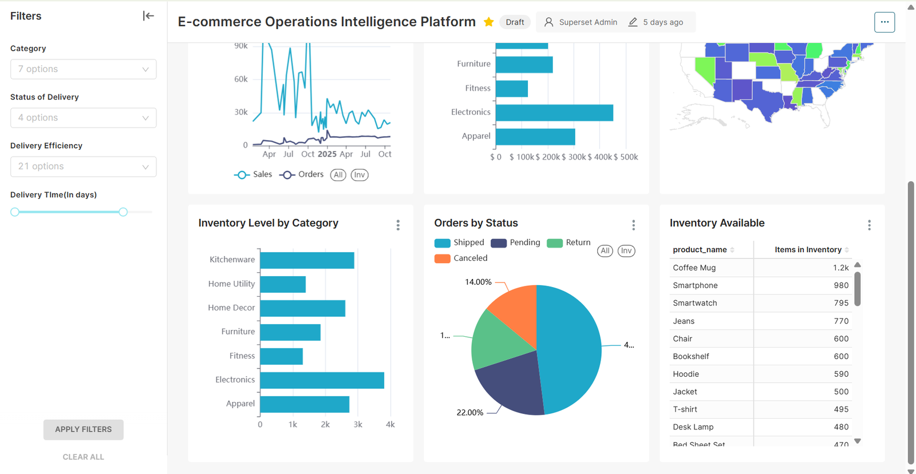Image resolution: width=916 pixels, height=474 pixels.
Task: Click right handle of Delivery Time slider
Action: [123, 212]
